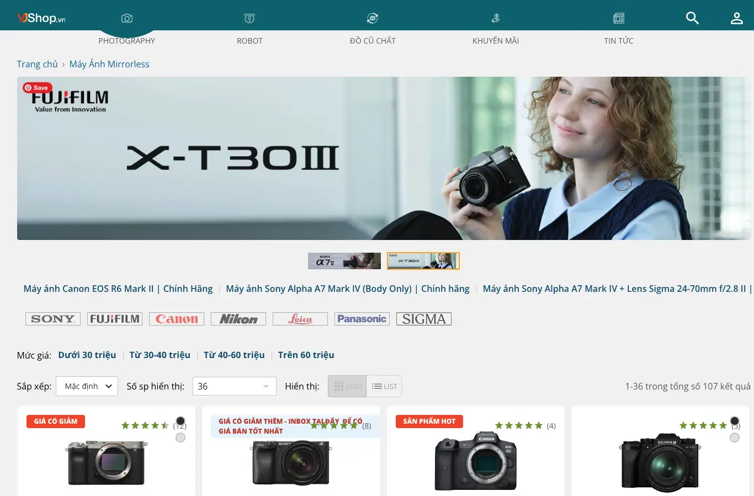
Task: Open search with magnifier icon
Action: pos(692,18)
